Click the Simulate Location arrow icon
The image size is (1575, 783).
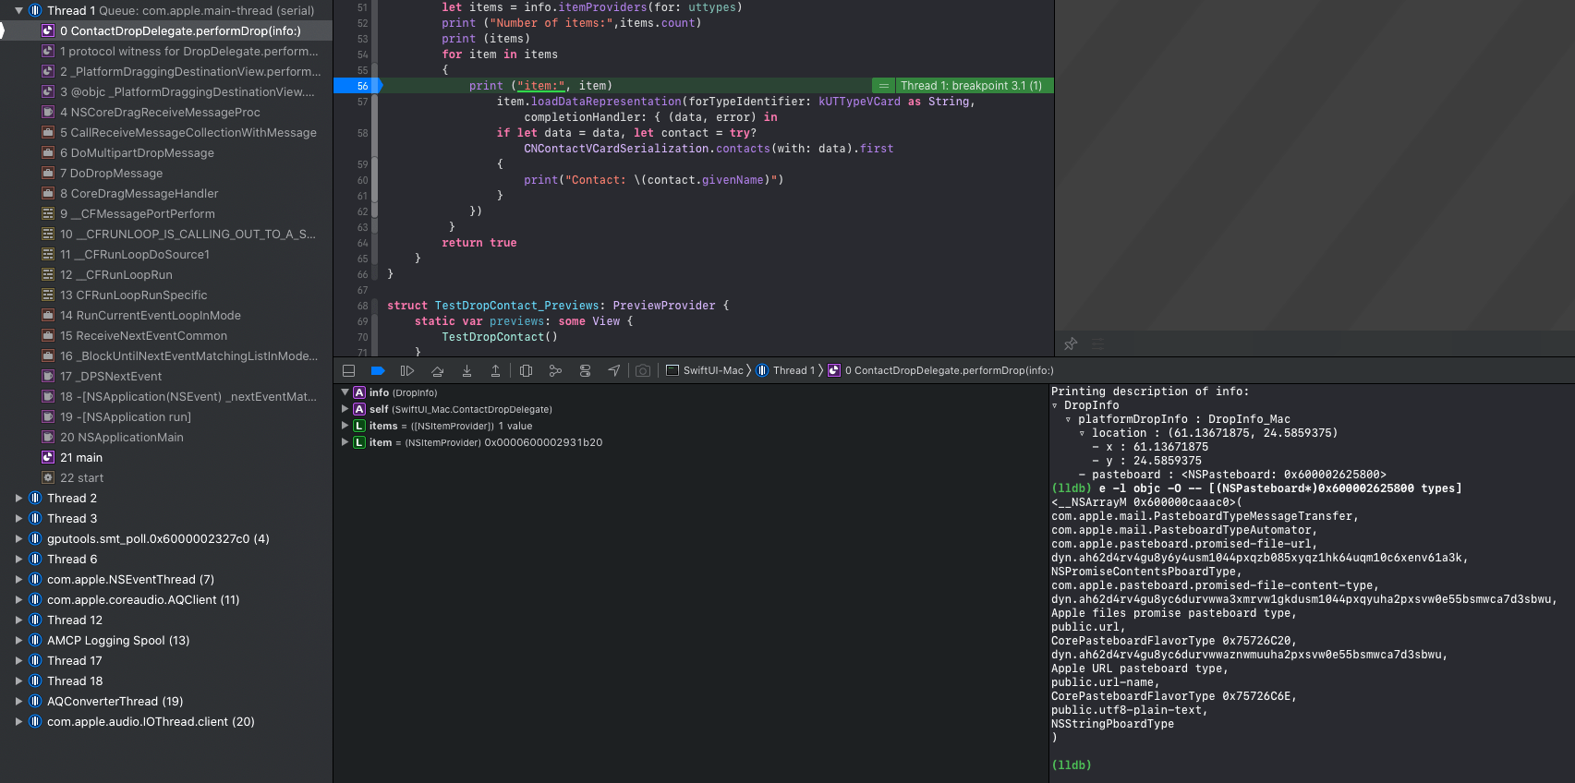click(614, 370)
